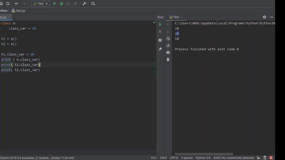Select the Test.py editor tab
Image resolution: width=285 pixels, height=160 pixels.
click(x=4, y=17)
